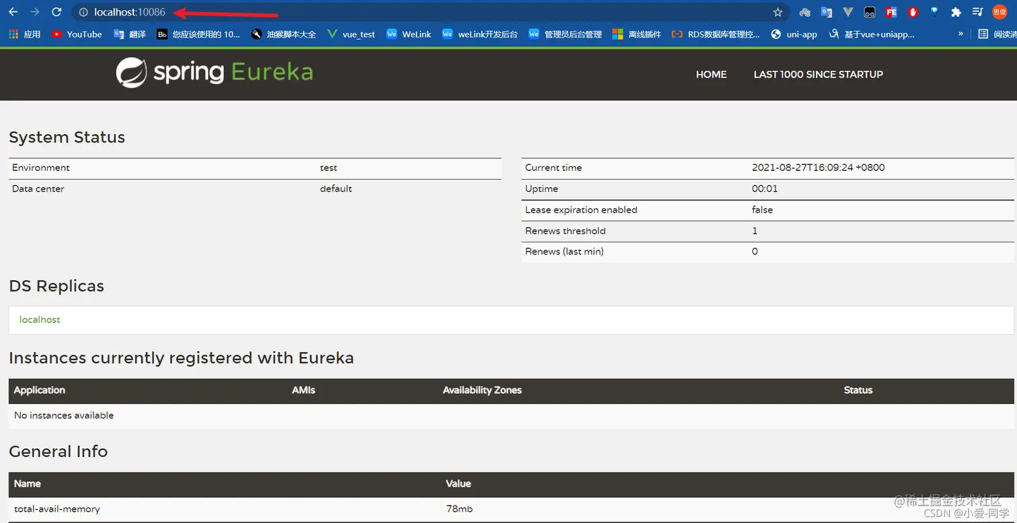
Task: Open the uni-app bookmark
Action: [794, 34]
